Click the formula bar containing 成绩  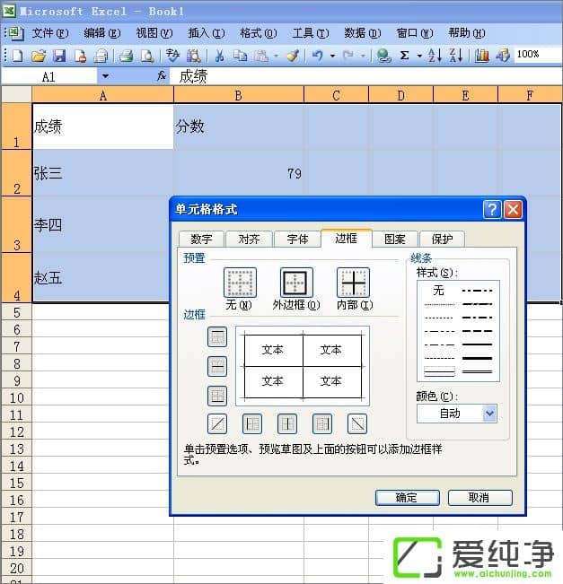(366, 76)
